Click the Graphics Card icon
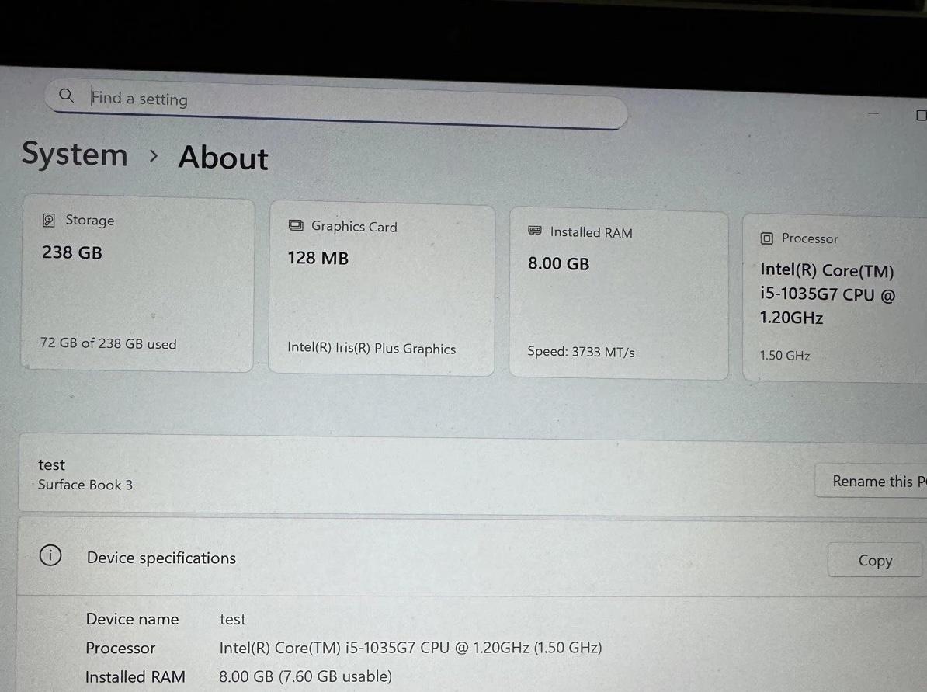Viewport: 927px width, 692px height. click(x=296, y=225)
